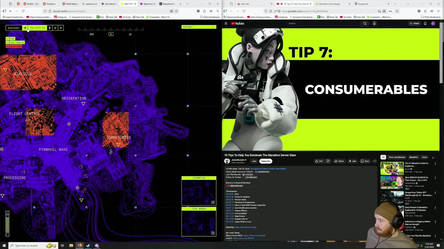Viewport: 444px width, 249px height.
Task: Open Task View on the Windows taskbar
Action: coord(62,246)
